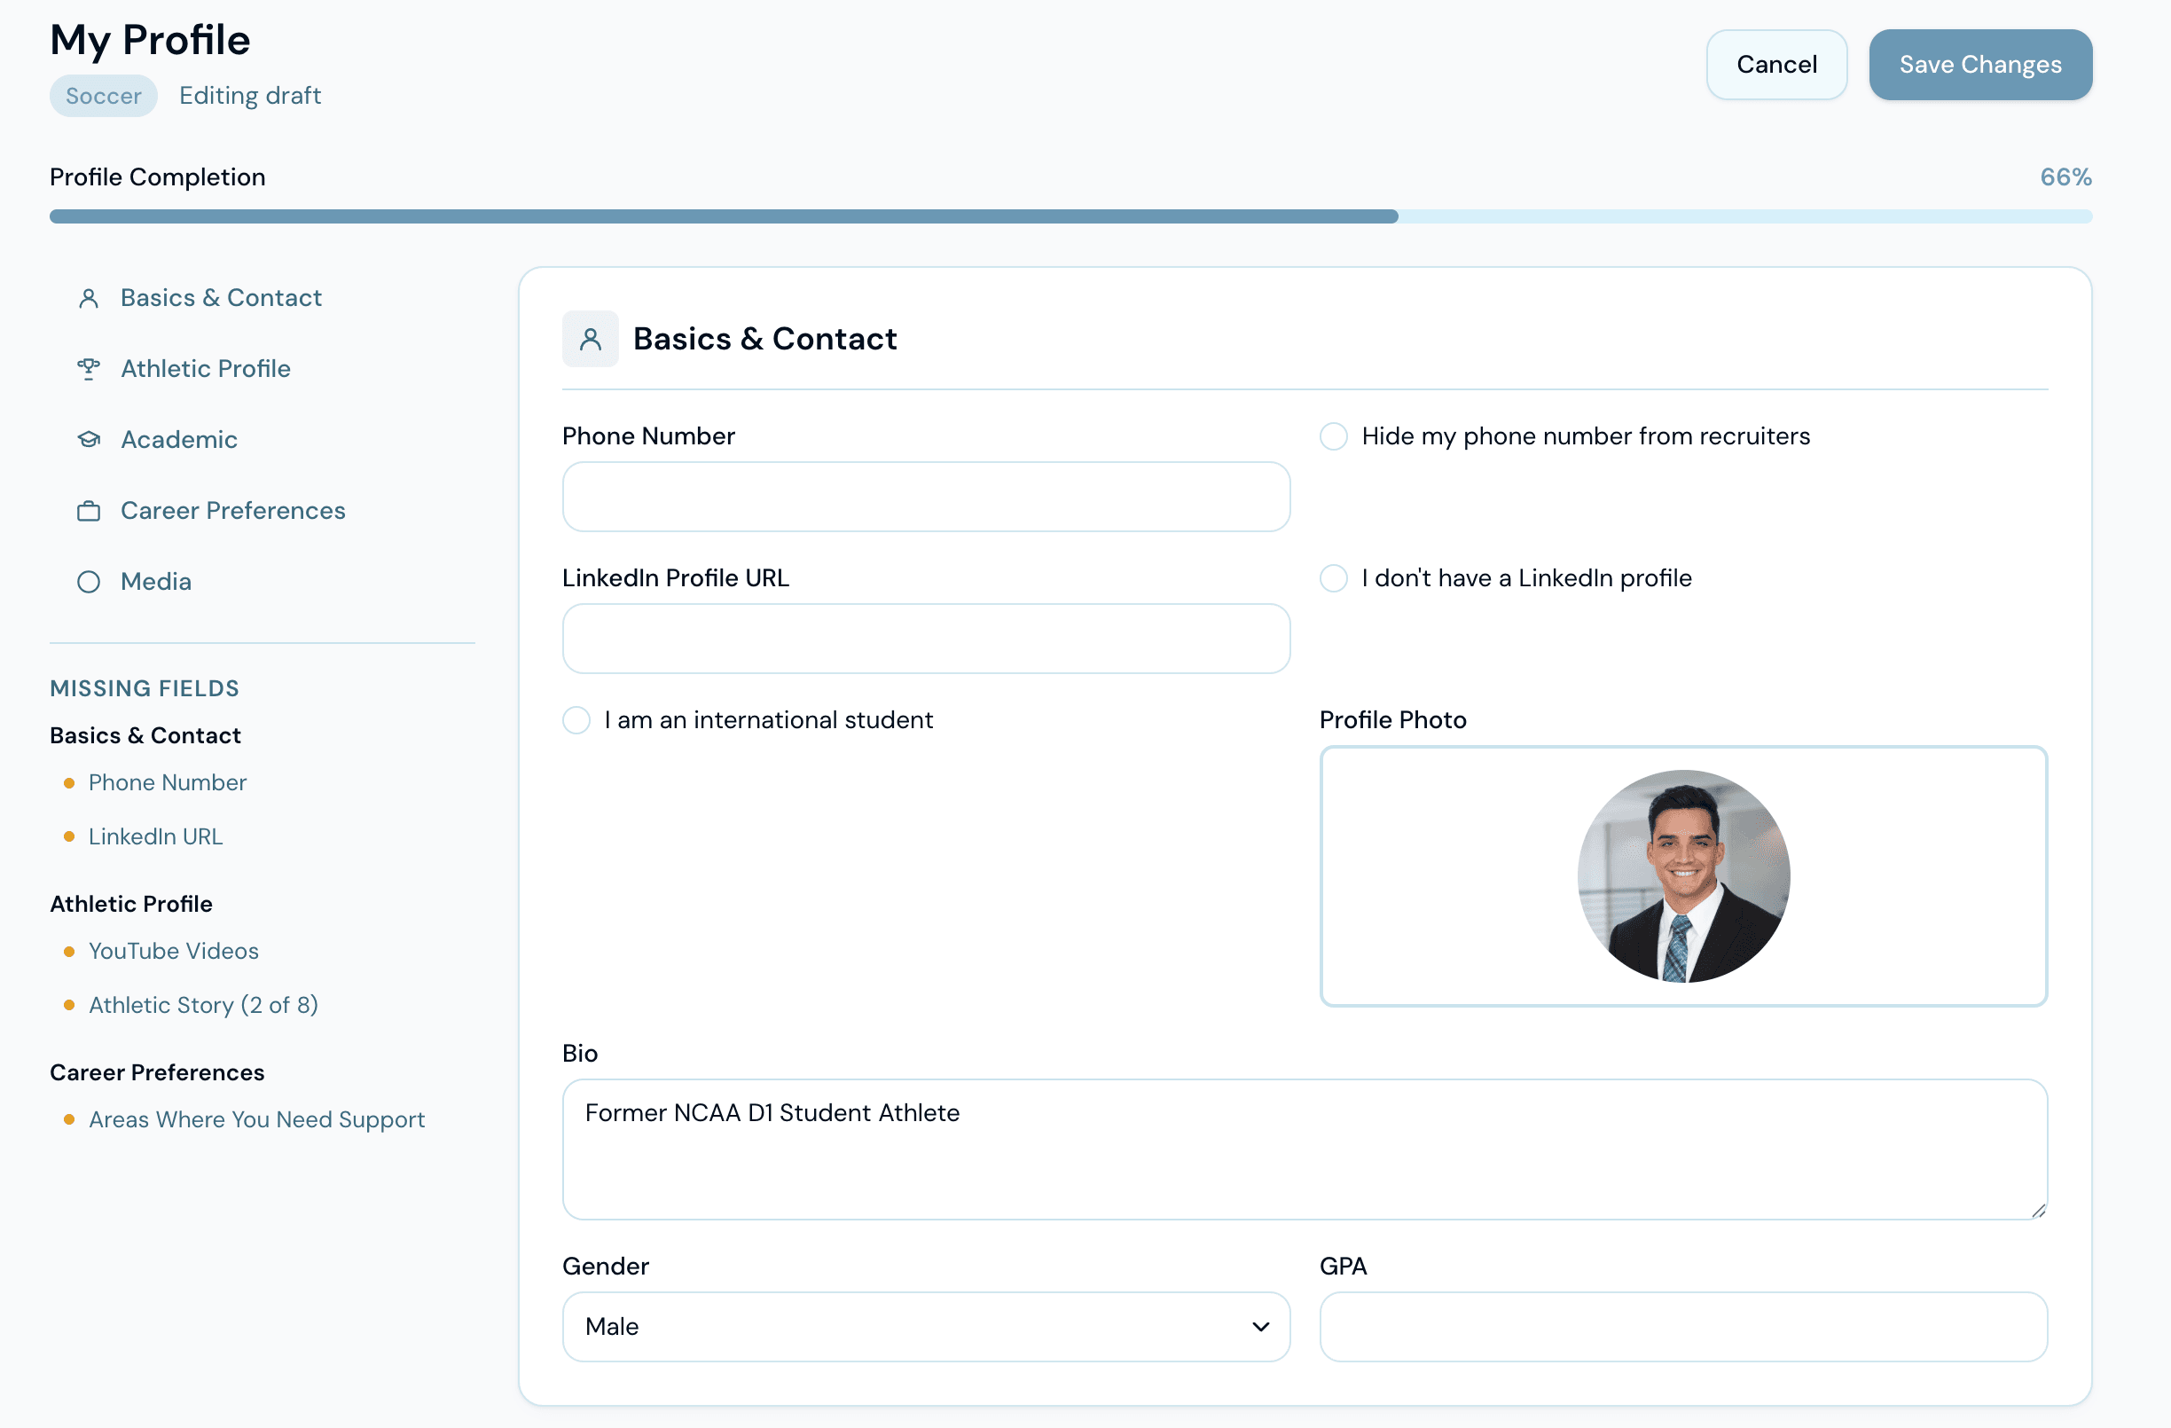This screenshot has height=1428, width=2171.
Task: Click the circle icon next to Media
Action: (x=89, y=582)
